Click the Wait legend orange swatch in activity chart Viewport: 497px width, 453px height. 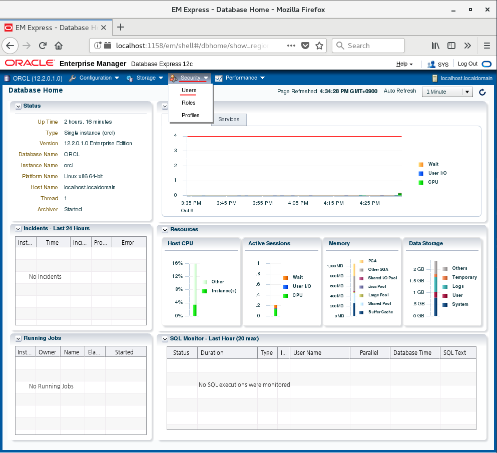click(x=421, y=165)
